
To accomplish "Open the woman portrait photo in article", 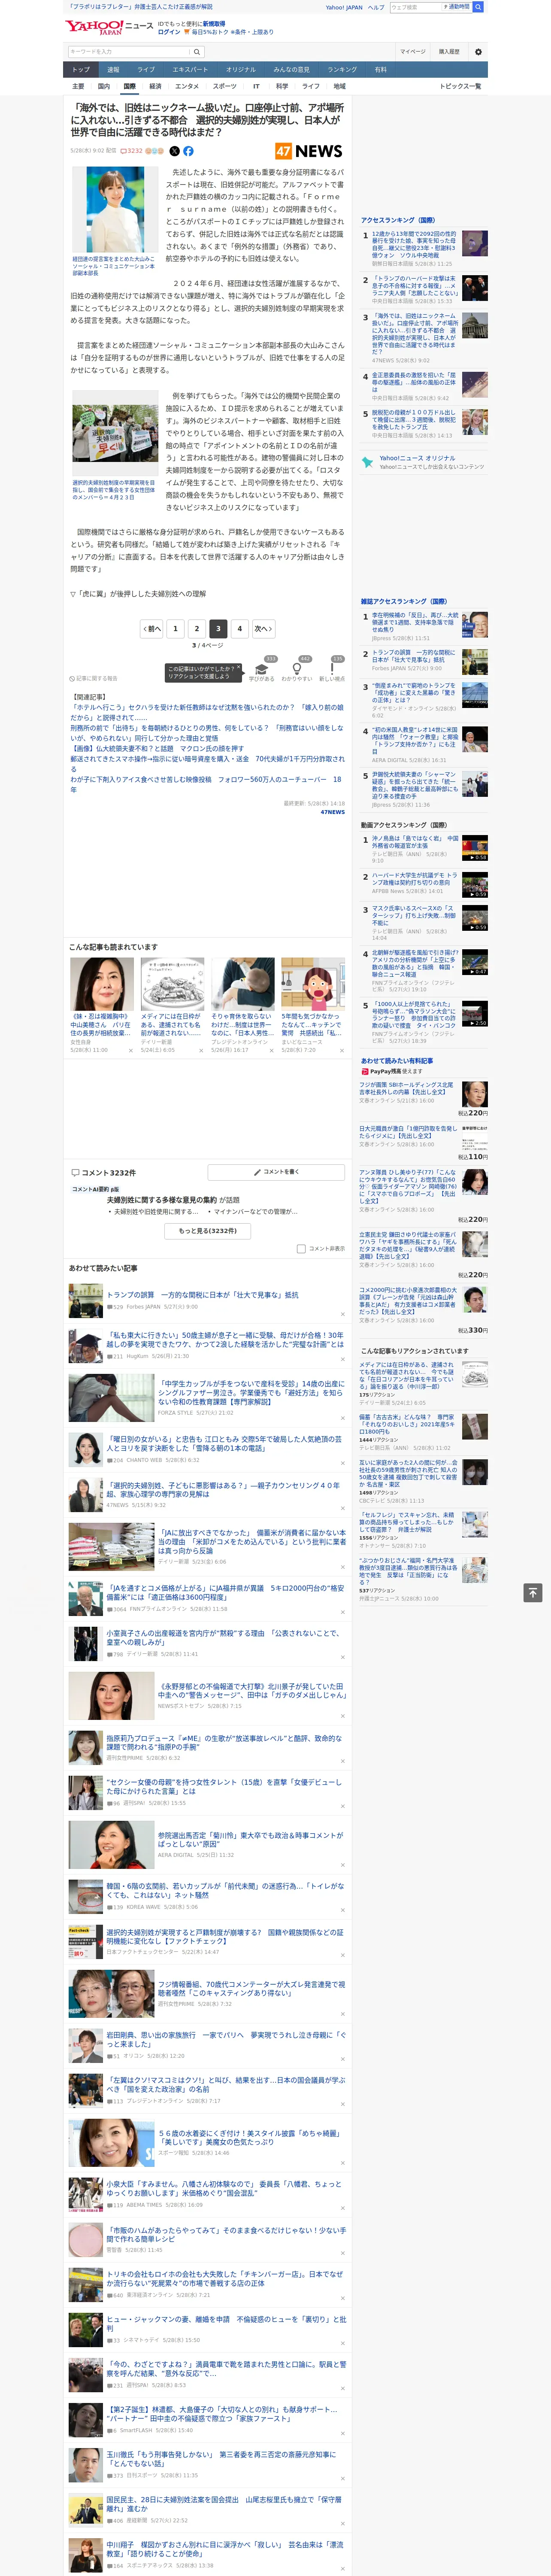I will pyautogui.click(x=115, y=209).
